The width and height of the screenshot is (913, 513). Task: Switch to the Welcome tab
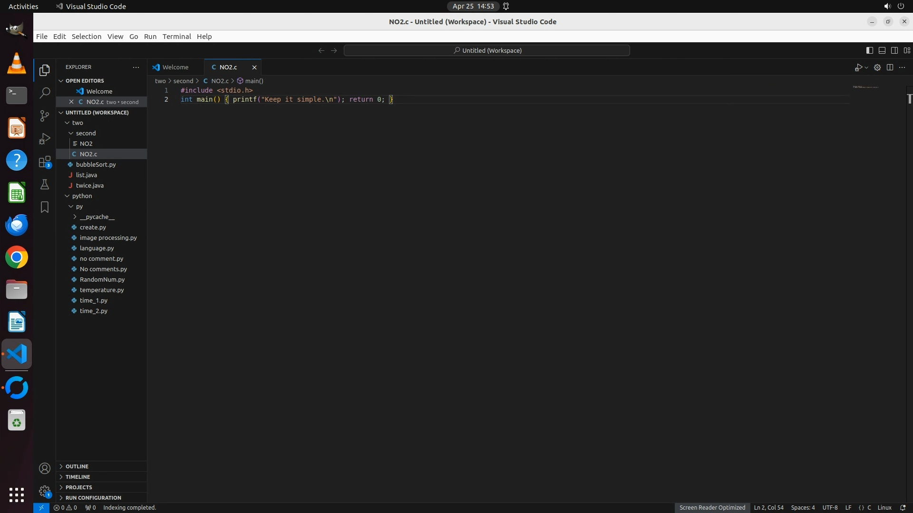(175, 67)
